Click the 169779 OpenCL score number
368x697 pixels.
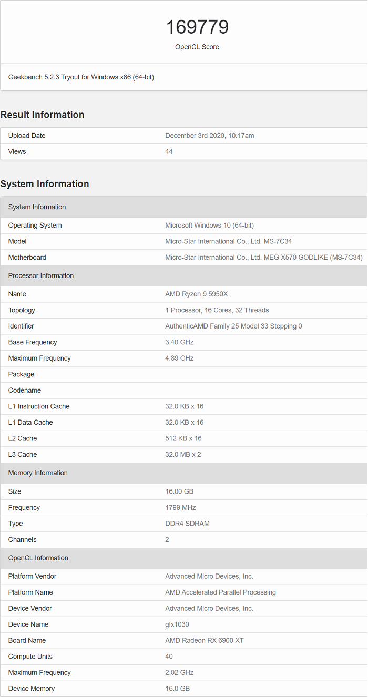tap(197, 27)
